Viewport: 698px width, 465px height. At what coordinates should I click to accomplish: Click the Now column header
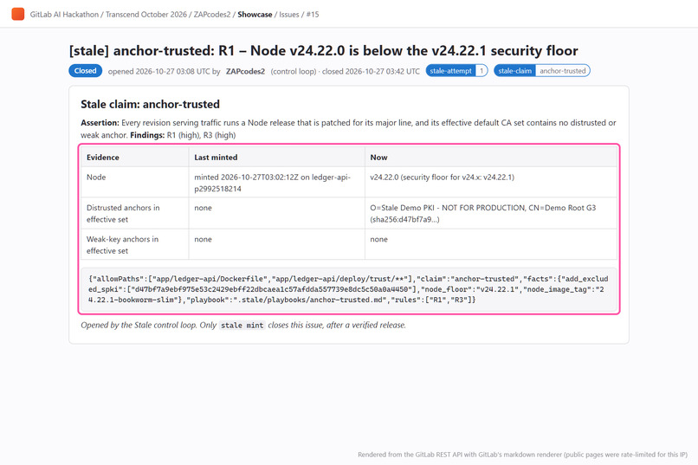click(490, 157)
